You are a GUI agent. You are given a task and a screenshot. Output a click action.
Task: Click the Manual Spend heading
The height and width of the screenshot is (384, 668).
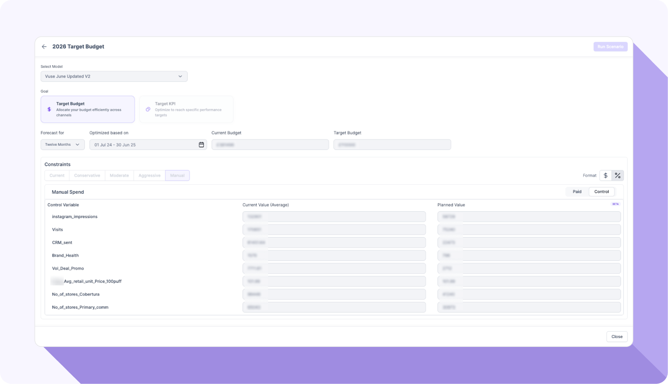pyautogui.click(x=68, y=192)
